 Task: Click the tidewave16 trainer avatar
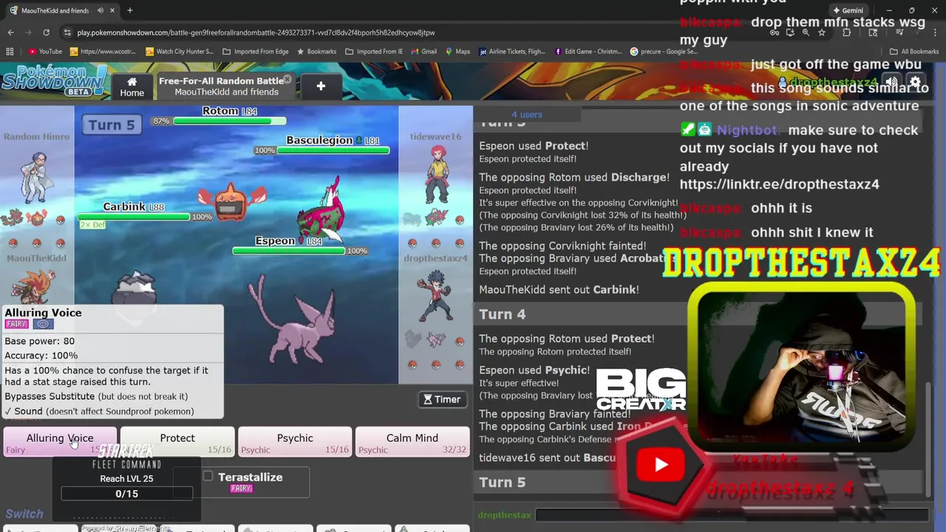click(436, 174)
